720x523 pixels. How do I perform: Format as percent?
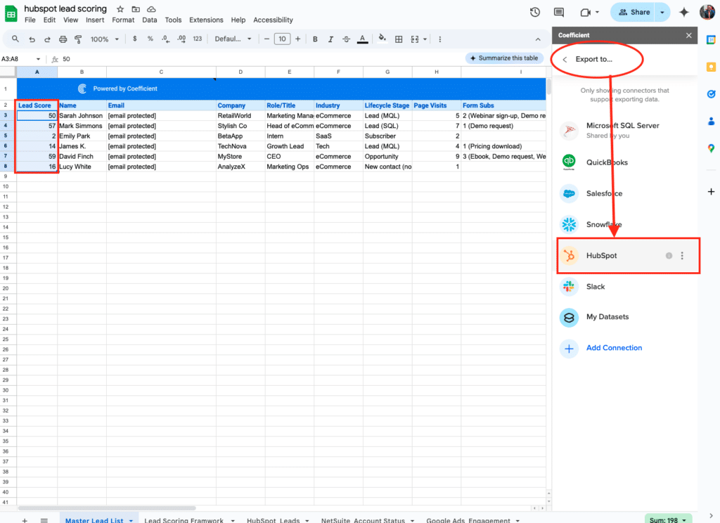[150, 39]
